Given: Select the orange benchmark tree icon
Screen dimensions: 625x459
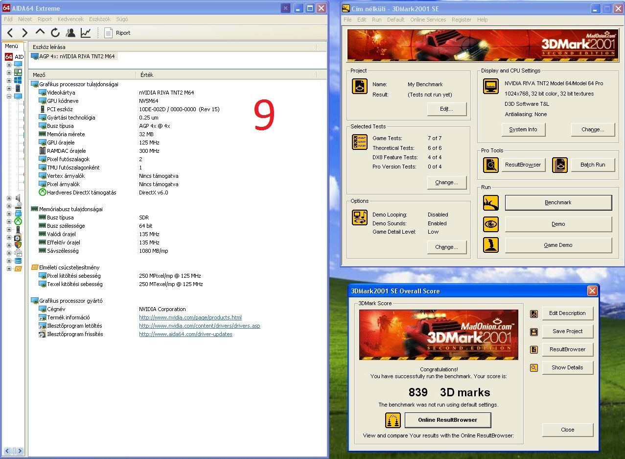Looking at the screenshot, I should [x=18, y=268].
